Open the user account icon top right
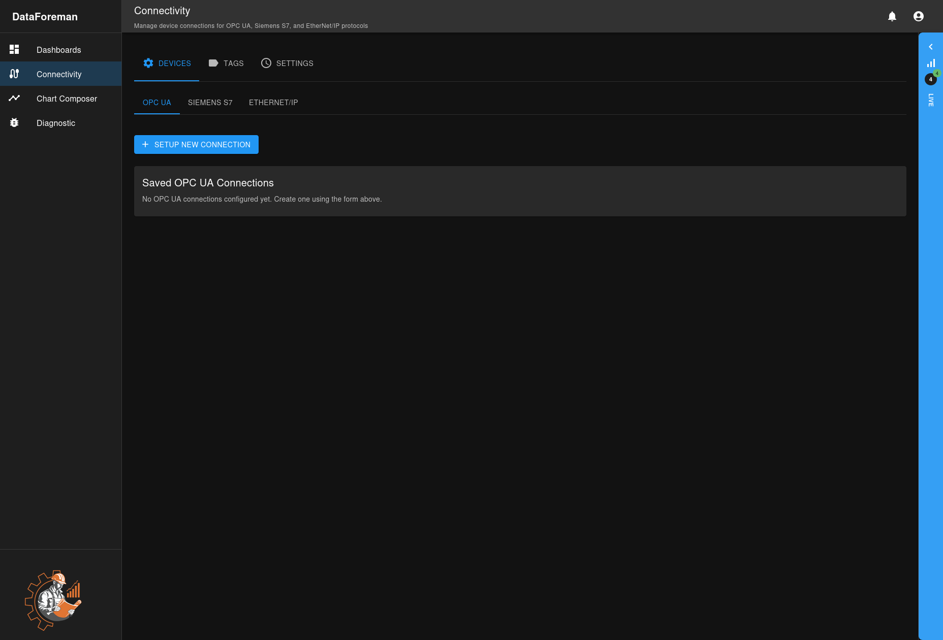Viewport: 943px width, 640px height. coord(919,16)
